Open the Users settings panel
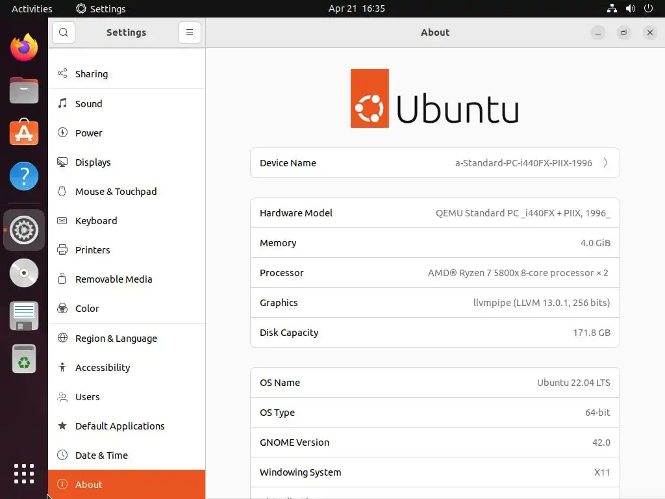The height and width of the screenshot is (499, 665). pyautogui.click(x=87, y=397)
